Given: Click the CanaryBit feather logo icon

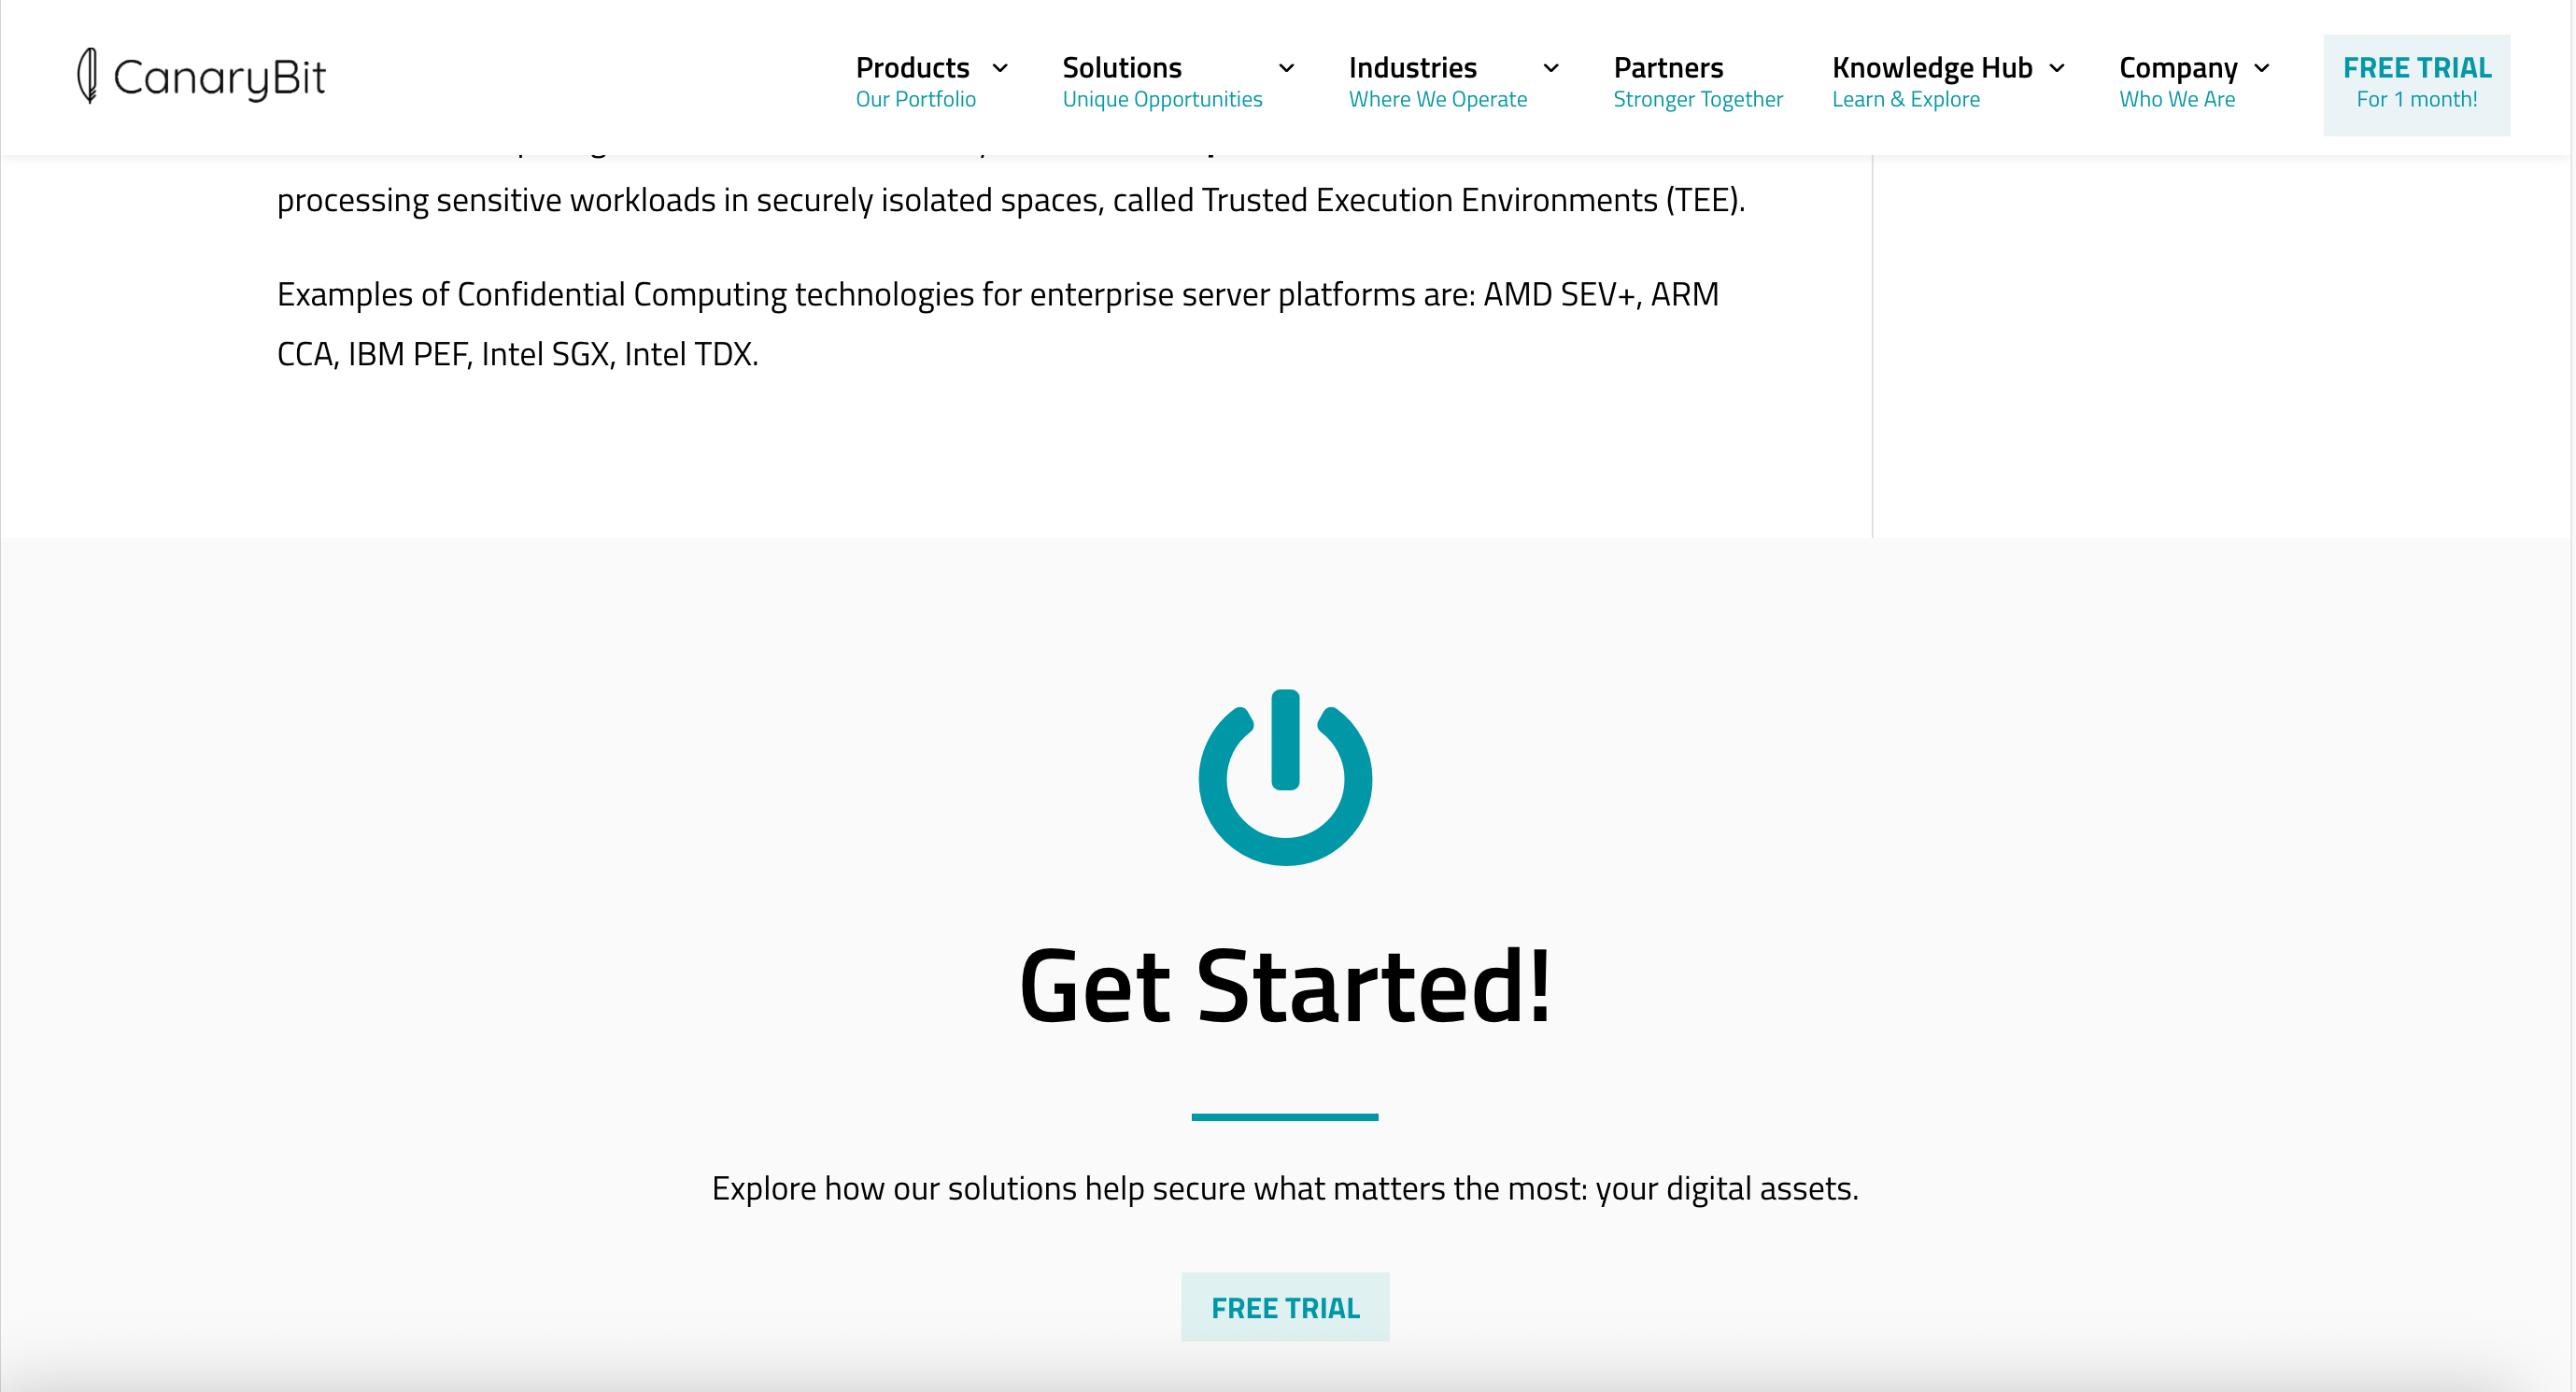Looking at the screenshot, I should (x=88, y=76).
